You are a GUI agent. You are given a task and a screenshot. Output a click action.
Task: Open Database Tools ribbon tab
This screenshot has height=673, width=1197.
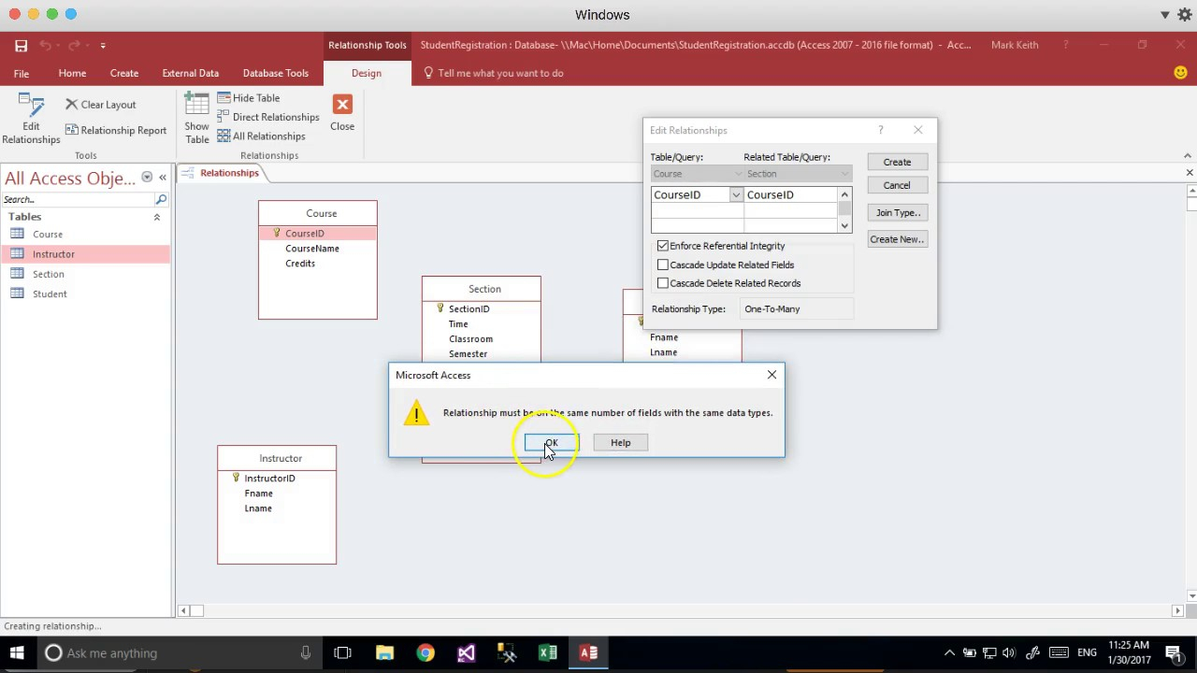[x=276, y=73]
